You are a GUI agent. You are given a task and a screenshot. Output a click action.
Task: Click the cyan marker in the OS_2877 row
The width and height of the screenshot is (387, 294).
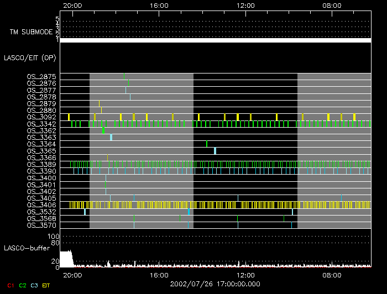125,90
